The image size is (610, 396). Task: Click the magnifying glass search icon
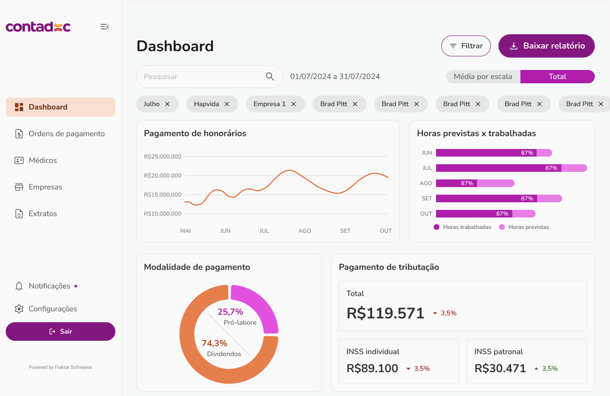click(x=270, y=77)
